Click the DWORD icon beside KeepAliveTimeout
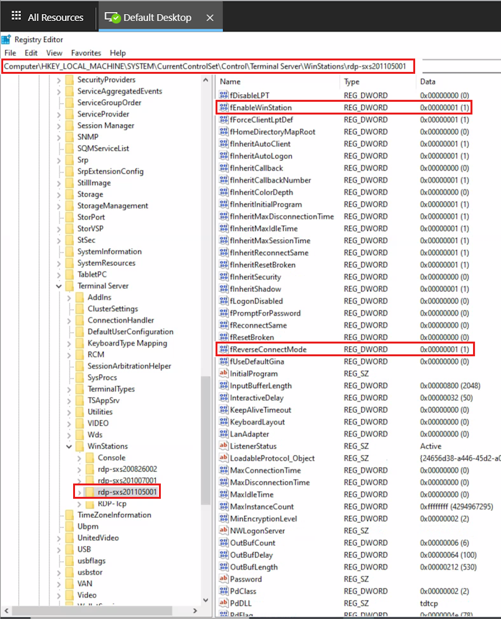Screen dimensions: 501x619 (x=224, y=410)
